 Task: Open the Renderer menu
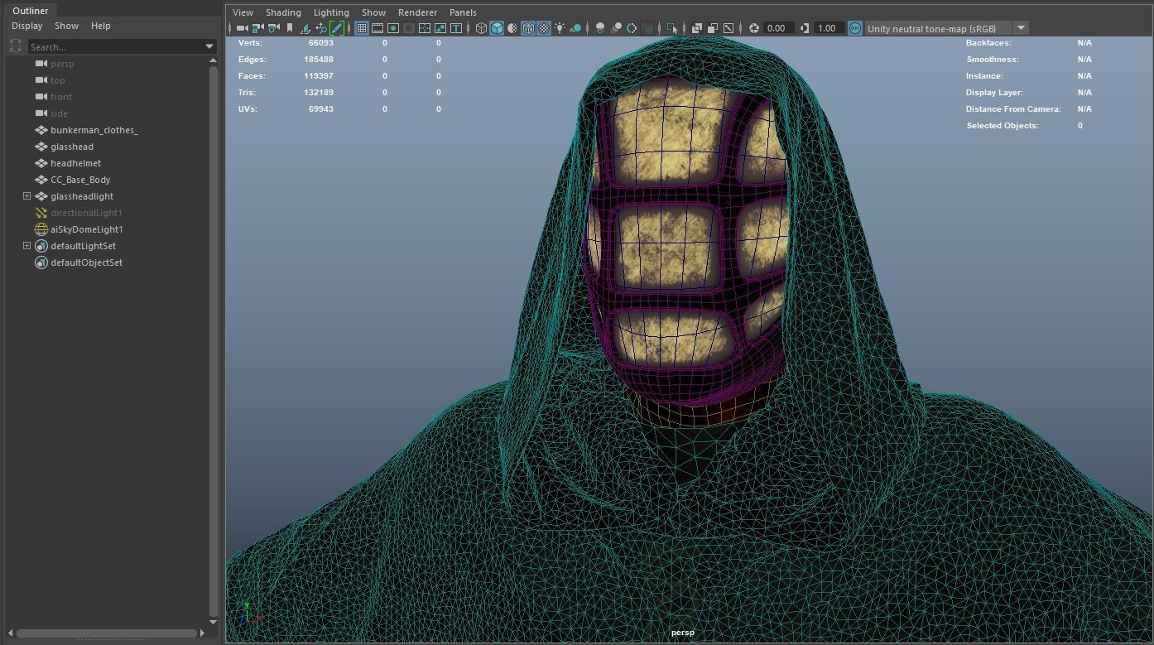pyautogui.click(x=417, y=12)
